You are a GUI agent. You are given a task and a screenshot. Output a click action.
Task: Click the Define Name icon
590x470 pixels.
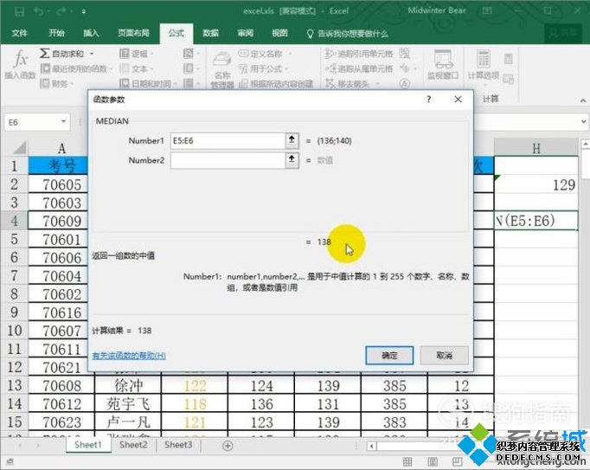[243, 54]
